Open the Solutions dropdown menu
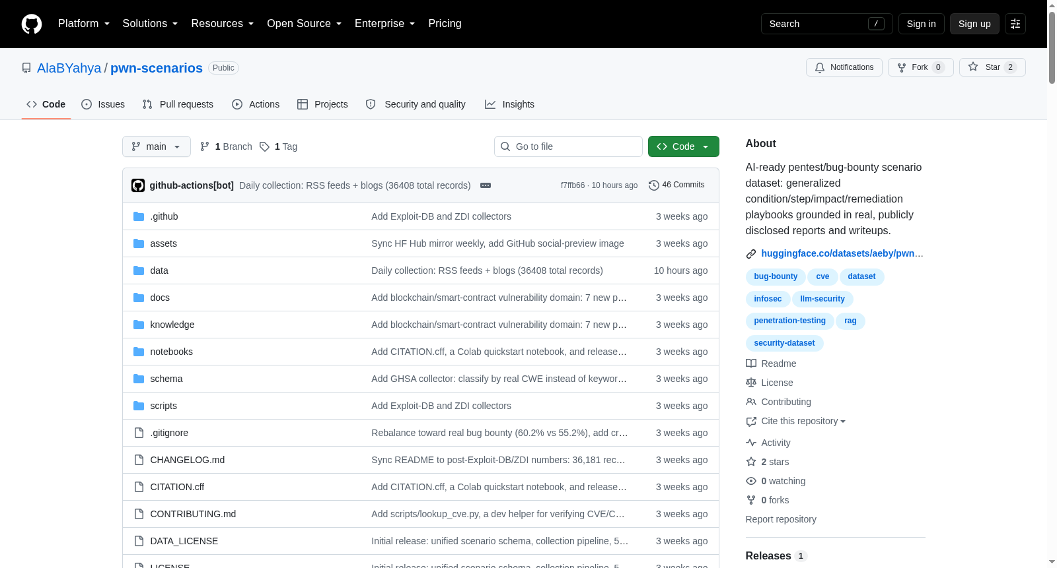The height and width of the screenshot is (568, 1057). pyautogui.click(x=150, y=24)
